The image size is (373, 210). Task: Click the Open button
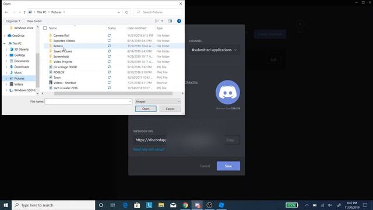[146, 109]
